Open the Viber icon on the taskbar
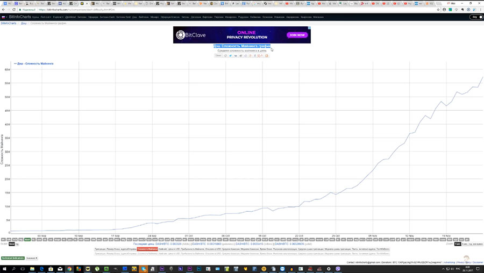Image resolution: width=484 pixels, height=273 pixels. click(338, 269)
